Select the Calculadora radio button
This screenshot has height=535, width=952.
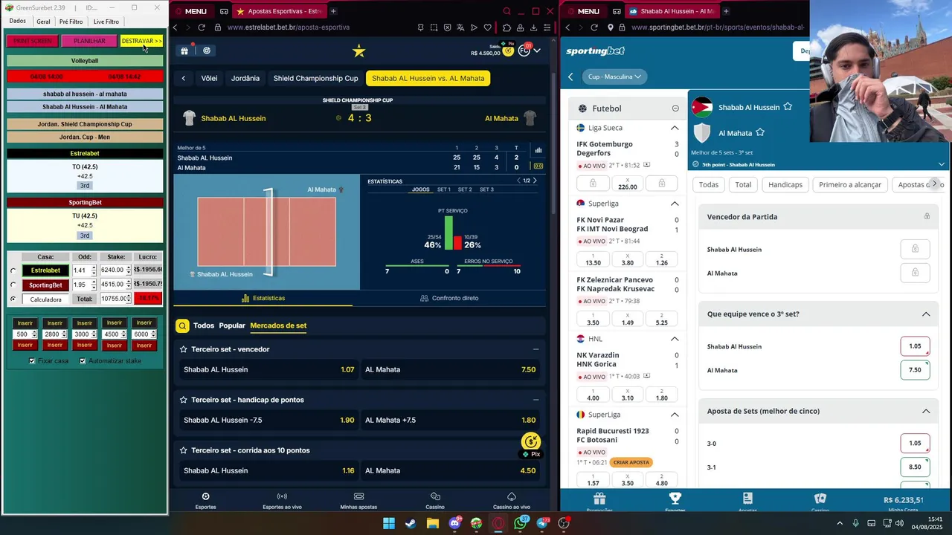click(13, 299)
